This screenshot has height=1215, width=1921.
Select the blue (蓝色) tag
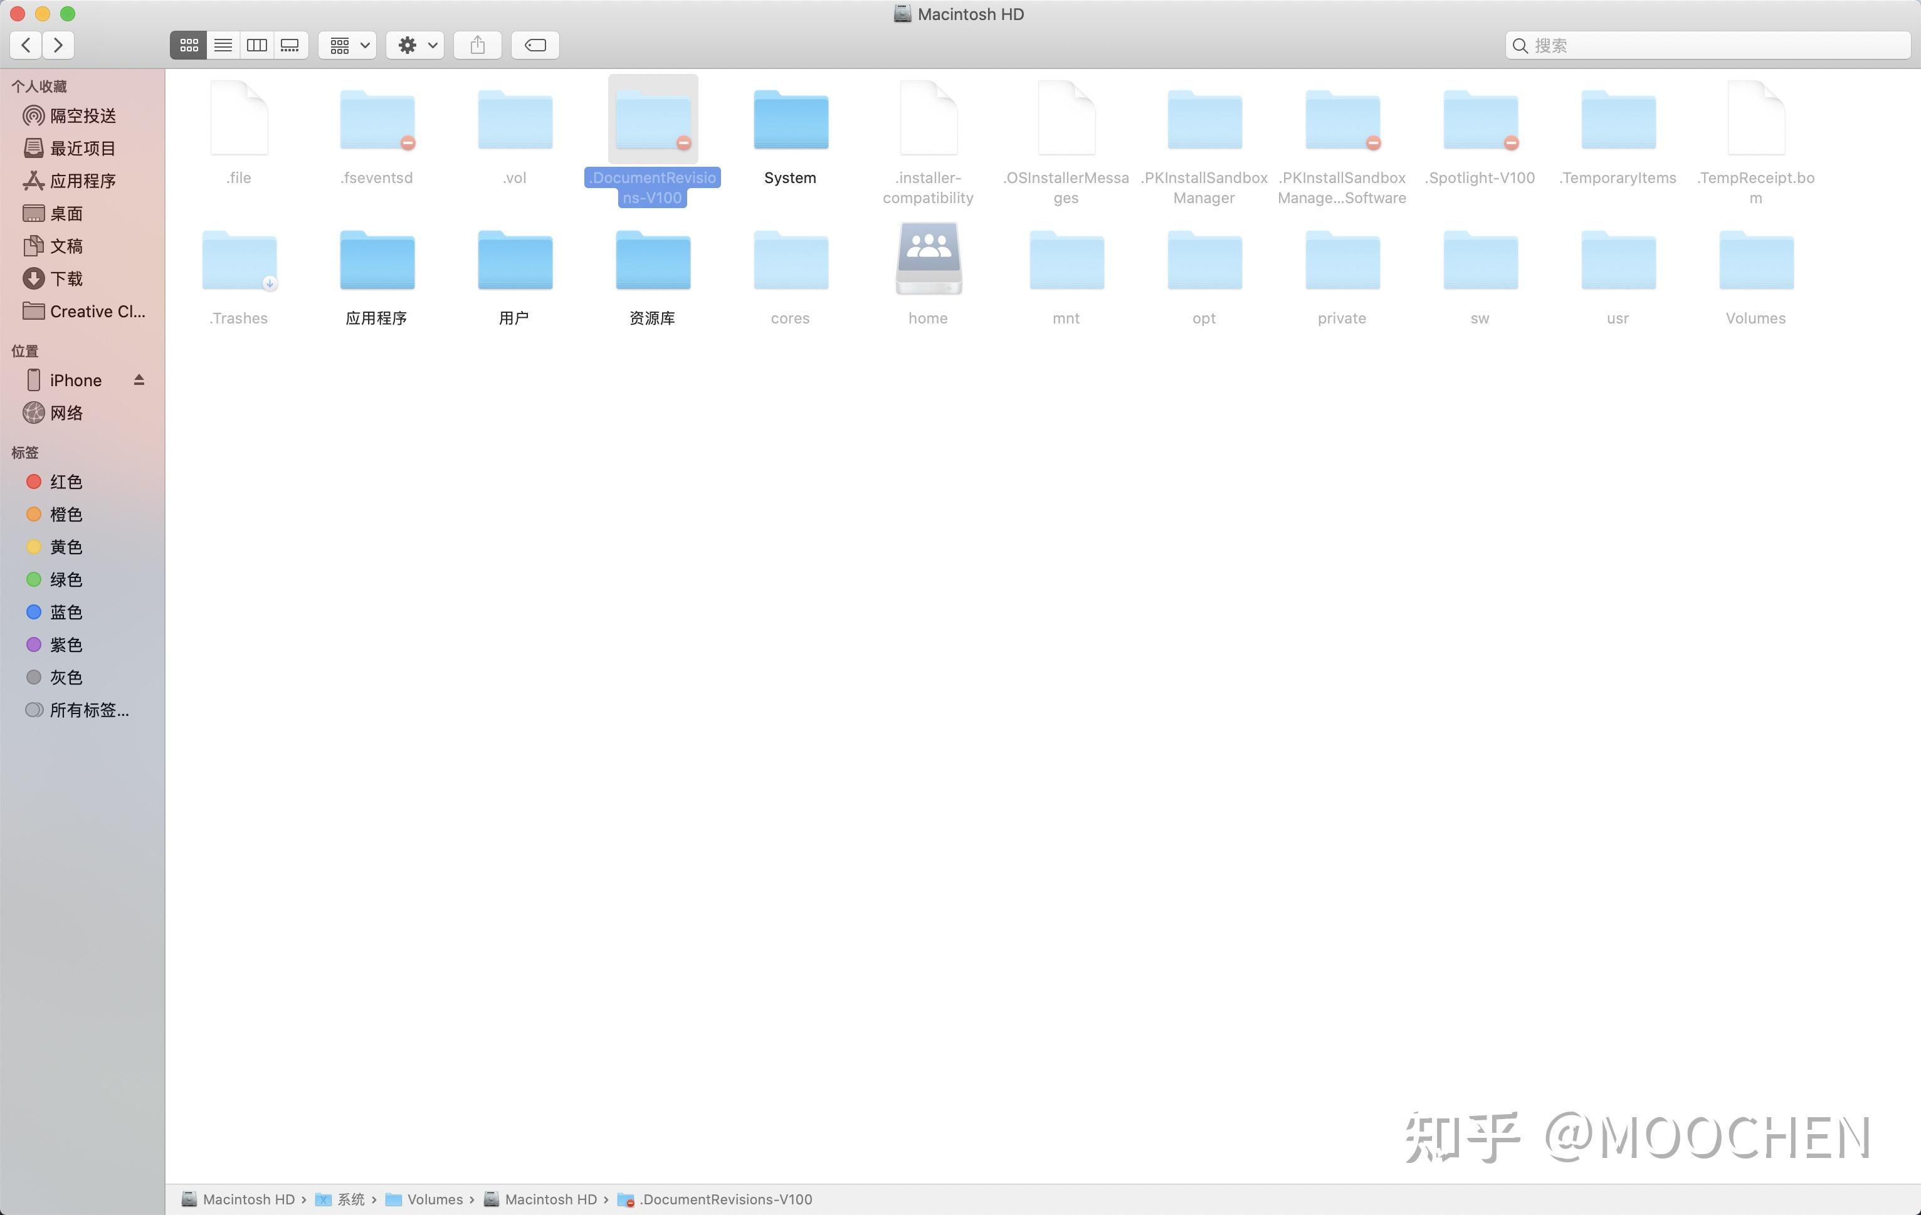click(x=65, y=612)
